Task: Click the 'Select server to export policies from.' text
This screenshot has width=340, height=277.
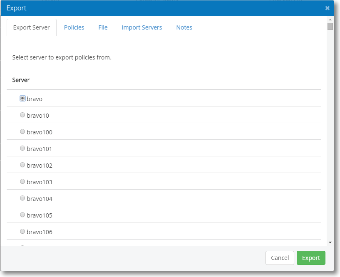Action: coord(62,57)
